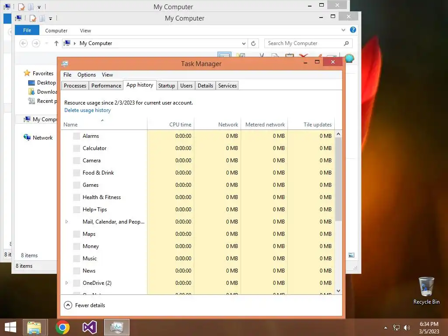Open Task Manager Options menu
The image size is (448, 336).
(x=87, y=74)
